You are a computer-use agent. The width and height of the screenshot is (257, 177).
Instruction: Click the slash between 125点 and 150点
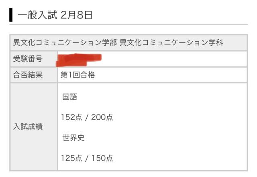tap(87, 158)
